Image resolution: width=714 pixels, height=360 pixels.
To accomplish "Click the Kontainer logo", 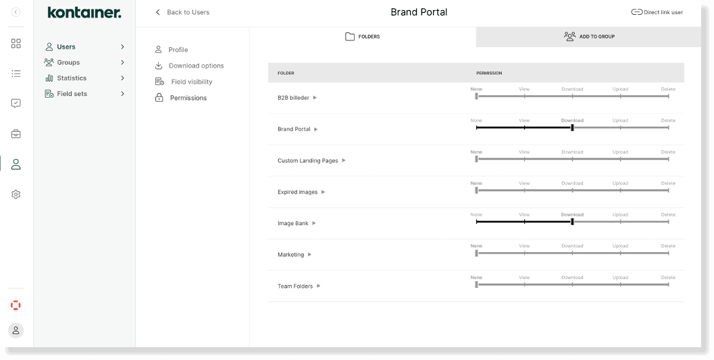I will 84,13.
